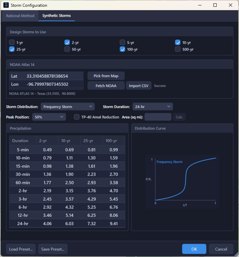Click Pick from Map button
The image size is (239, 257).
click(x=106, y=76)
